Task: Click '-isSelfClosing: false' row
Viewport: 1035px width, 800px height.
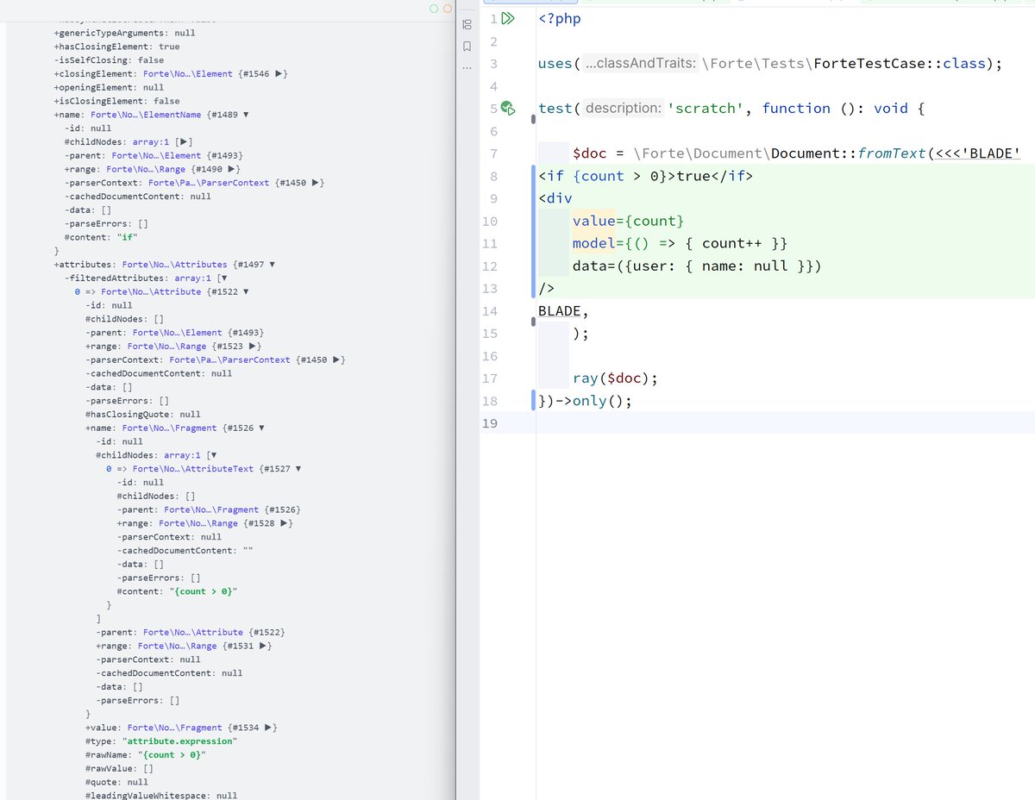Action: coord(109,60)
